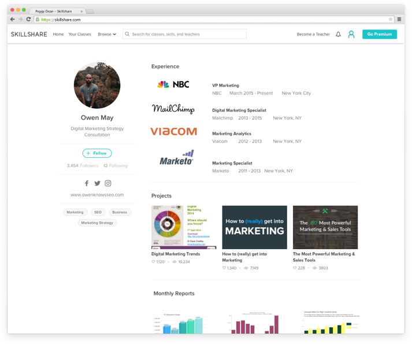
Task: Click the Digital Marketing Trends title
Action: [x=176, y=254]
